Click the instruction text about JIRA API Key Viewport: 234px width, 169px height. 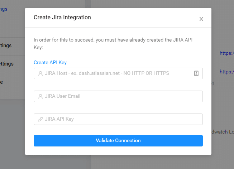pos(113,44)
